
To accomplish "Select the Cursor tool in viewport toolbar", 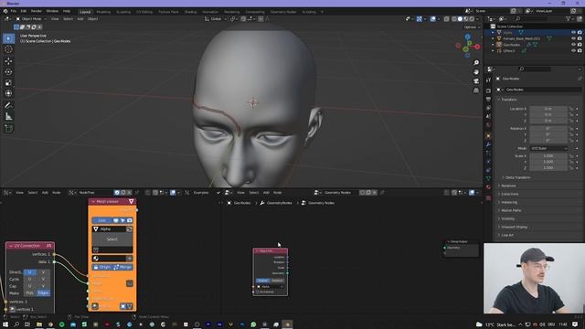I will 8,49.
